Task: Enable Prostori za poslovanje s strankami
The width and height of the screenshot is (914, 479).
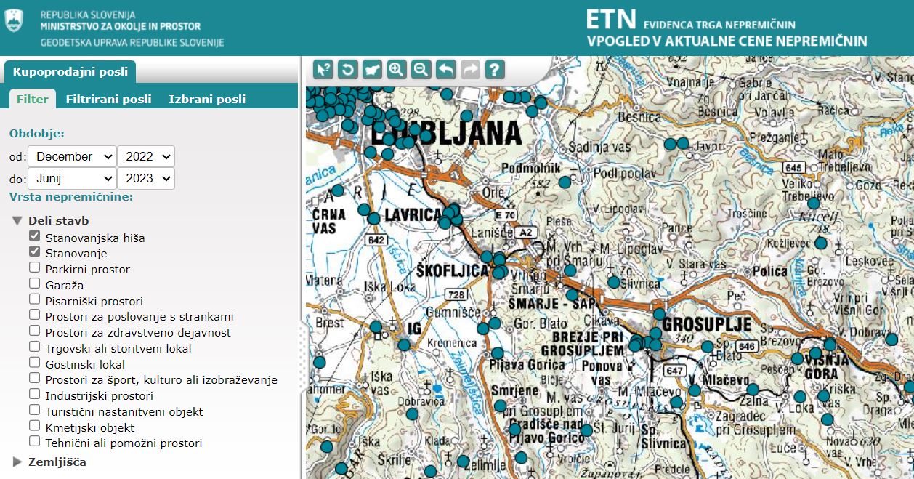Action: 35,315
